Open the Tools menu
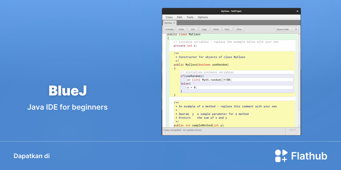Image resolution: width=341 pixels, height=170 pixels. pyautogui.click(x=190, y=17)
